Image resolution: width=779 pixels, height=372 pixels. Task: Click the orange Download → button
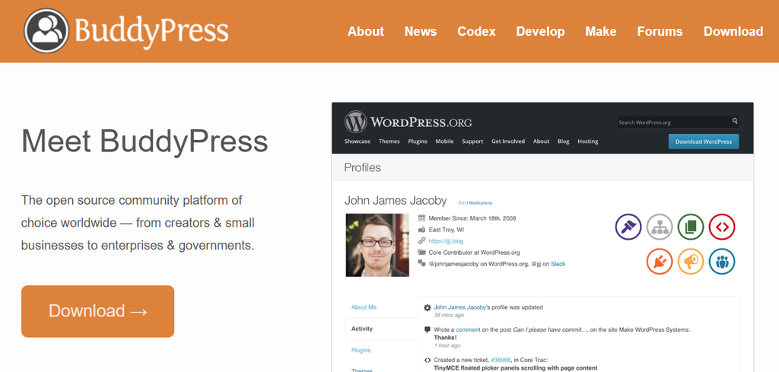pyautogui.click(x=98, y=311)
